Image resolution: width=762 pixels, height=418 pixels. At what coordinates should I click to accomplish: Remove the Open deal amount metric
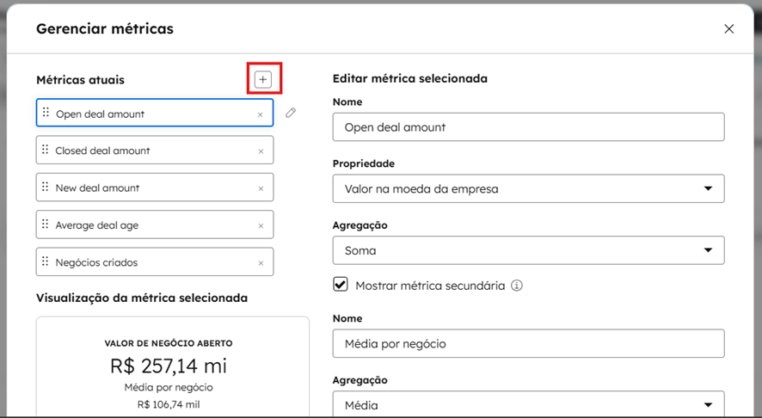[x=261, y=114]
